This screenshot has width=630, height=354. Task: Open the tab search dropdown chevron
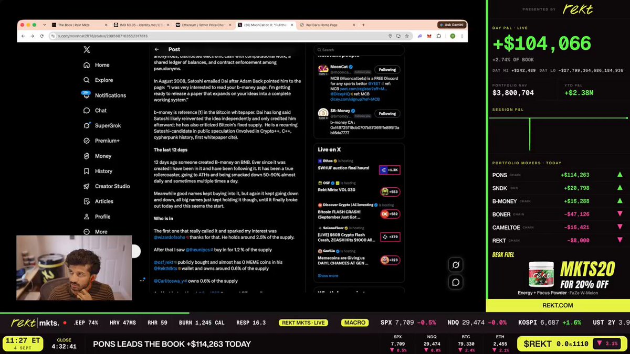click(45, 25)
